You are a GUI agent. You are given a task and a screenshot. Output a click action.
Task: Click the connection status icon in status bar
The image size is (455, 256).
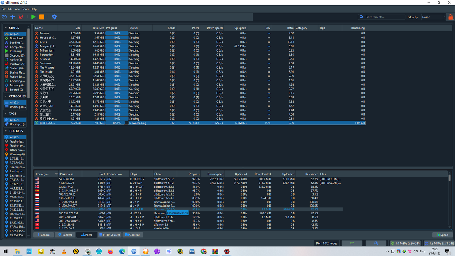click(x=352, y=244)
